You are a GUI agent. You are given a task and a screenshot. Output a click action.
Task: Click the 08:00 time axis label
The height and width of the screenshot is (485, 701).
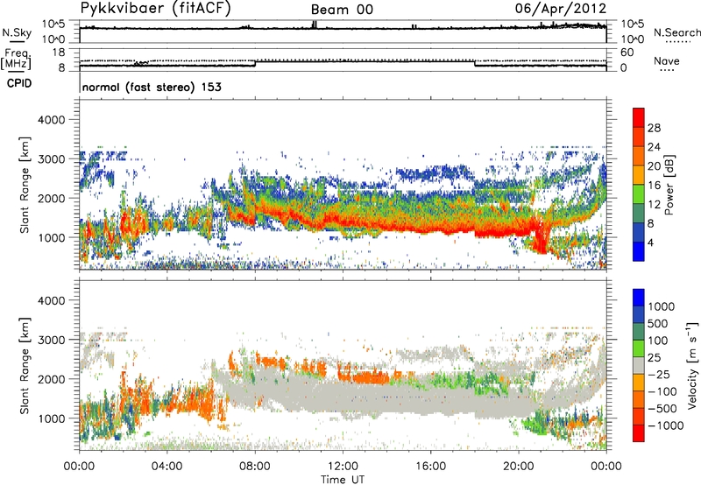point(255,466)
